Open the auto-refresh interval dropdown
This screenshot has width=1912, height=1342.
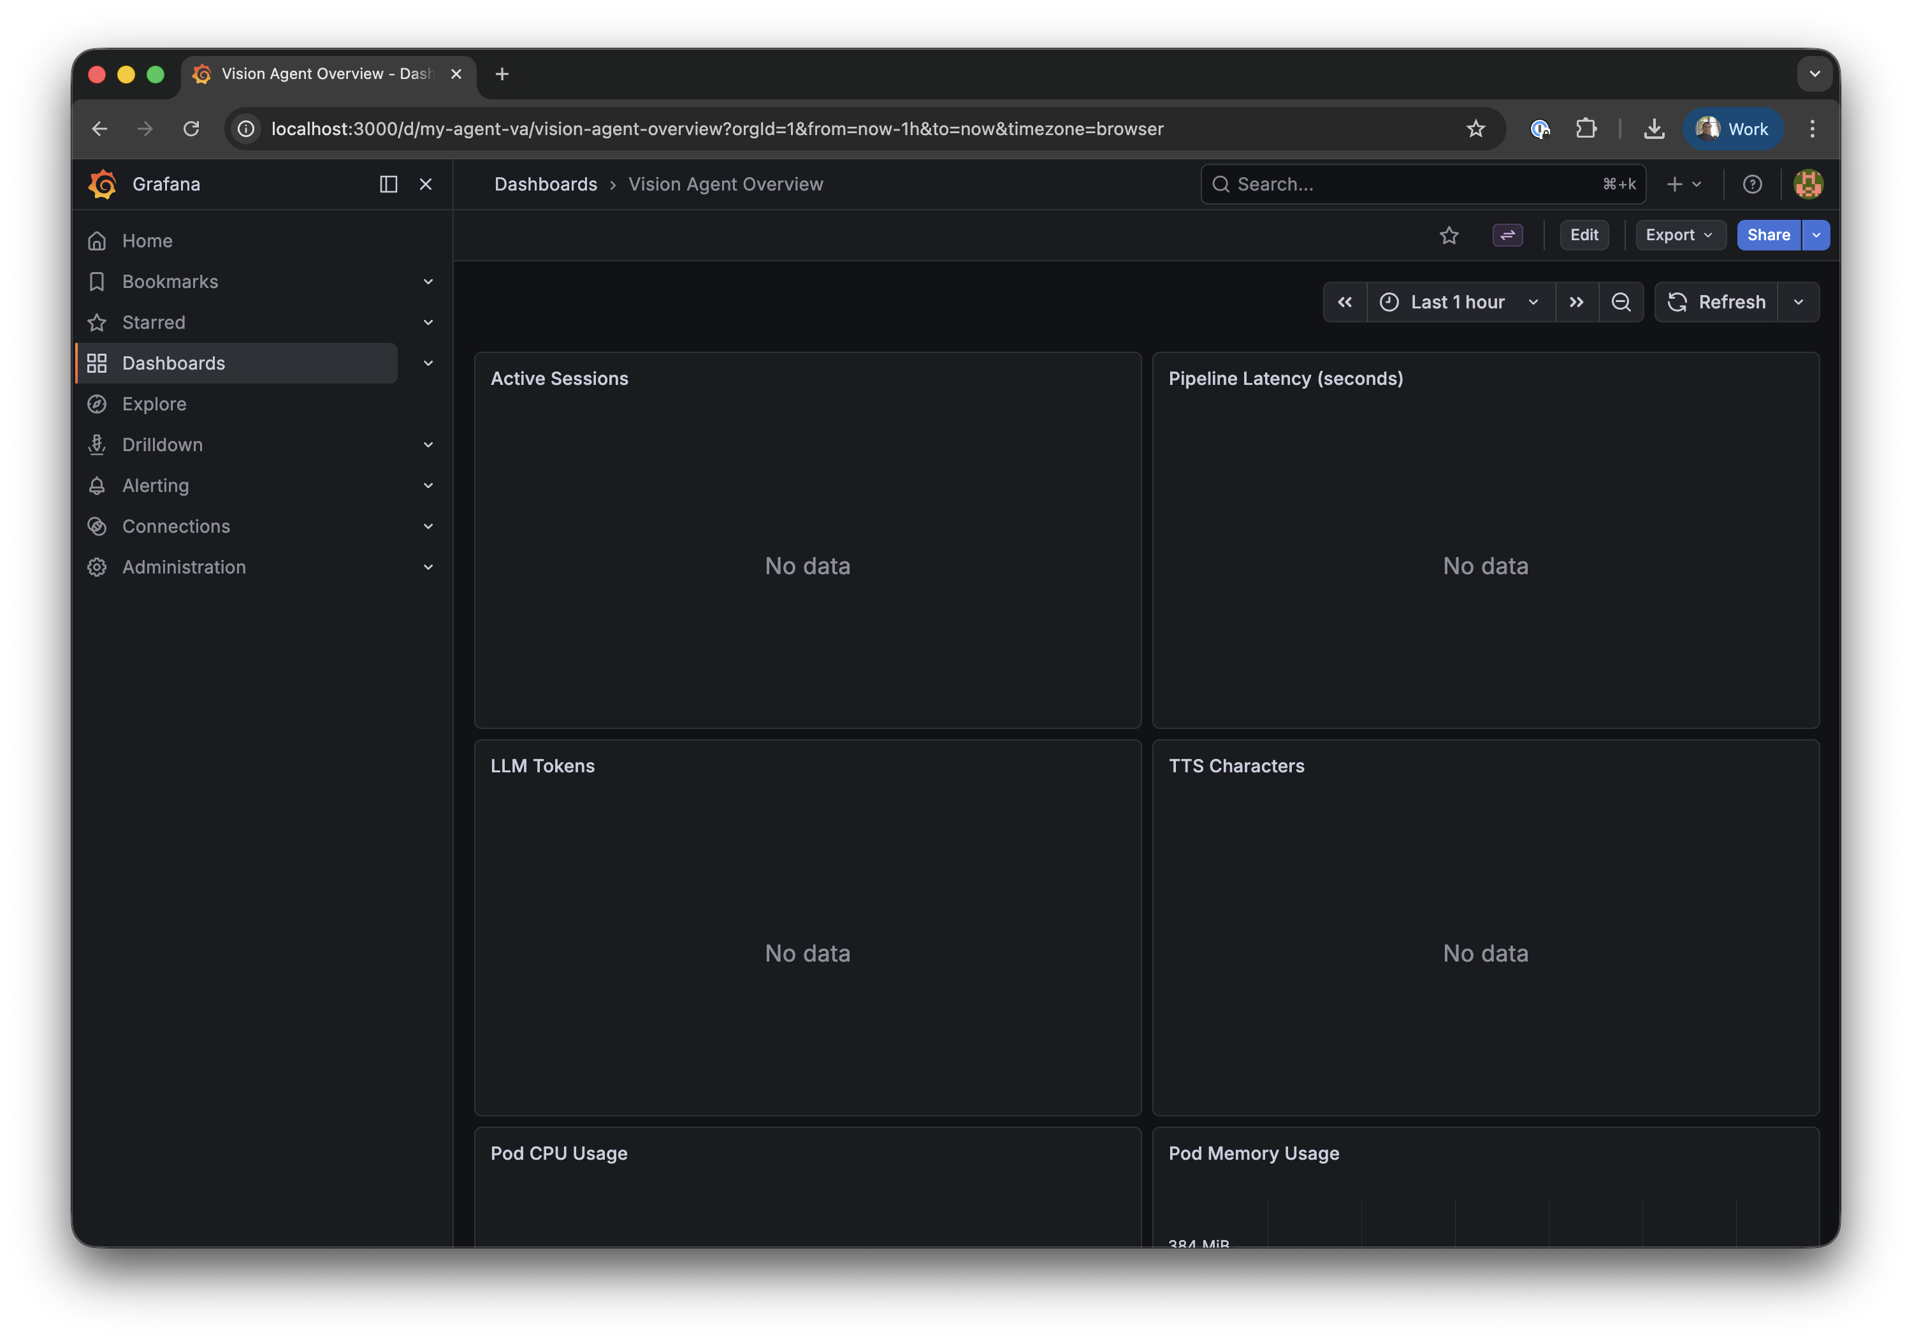tap(1798, 302)
